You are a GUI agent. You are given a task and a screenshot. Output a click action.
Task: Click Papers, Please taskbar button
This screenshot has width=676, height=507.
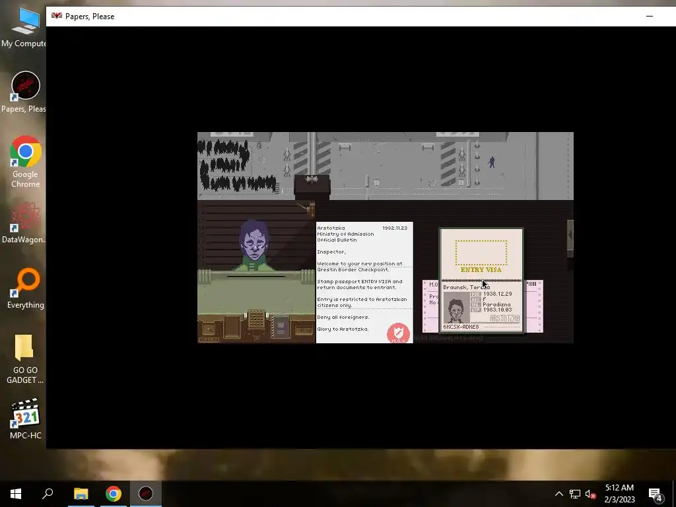click(x=146, y=494)
